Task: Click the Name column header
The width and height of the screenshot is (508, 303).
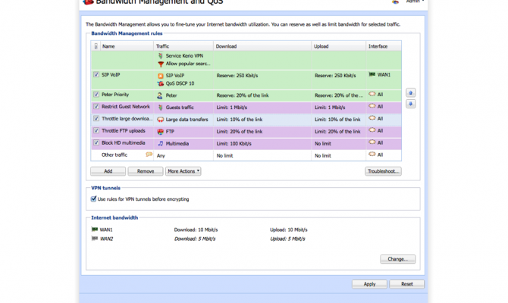Action: (127, 46)
